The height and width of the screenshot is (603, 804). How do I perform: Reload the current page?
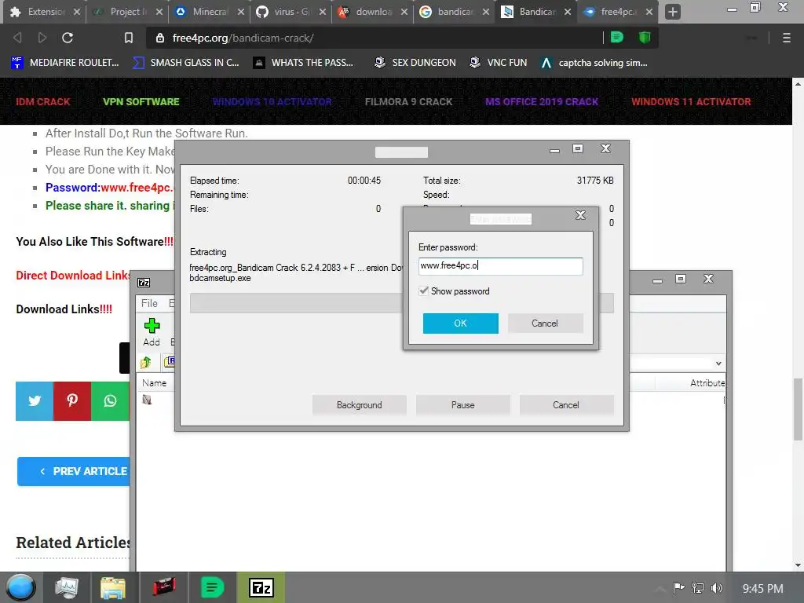click(68, 38)
